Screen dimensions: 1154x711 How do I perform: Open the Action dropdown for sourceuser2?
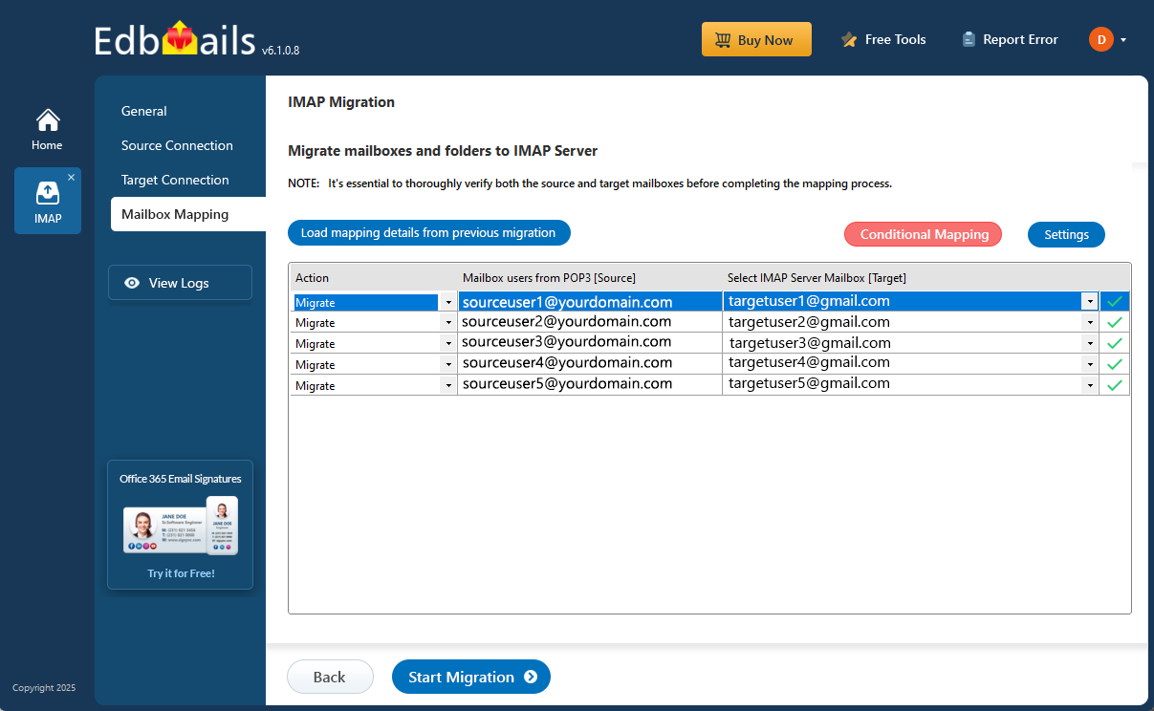pos(447,321)
